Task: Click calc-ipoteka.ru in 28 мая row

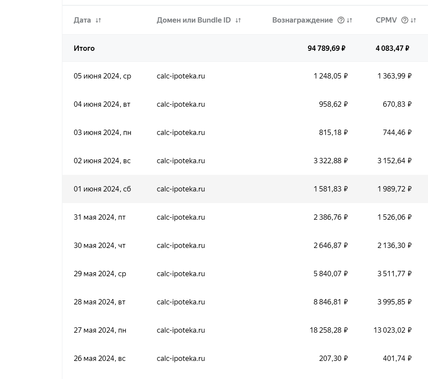Action: pyautogui.click(x=181, y=302)
